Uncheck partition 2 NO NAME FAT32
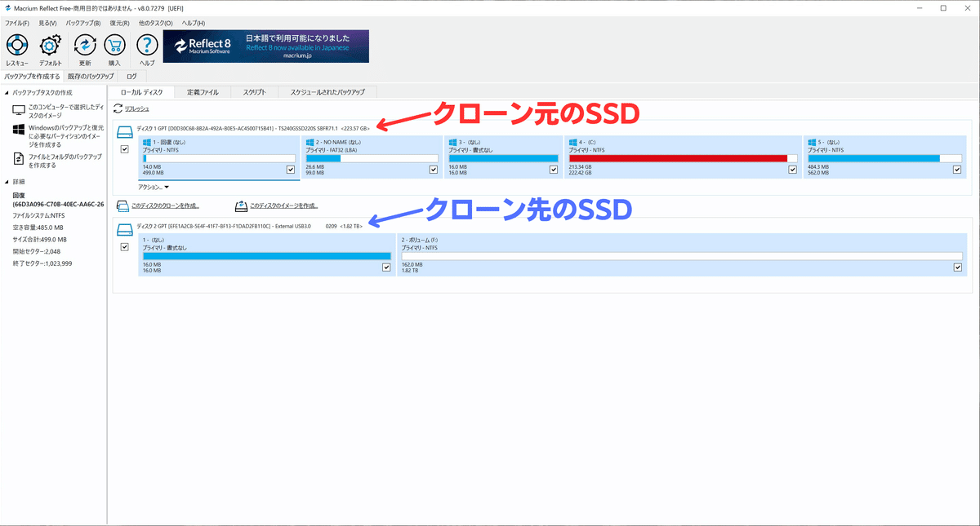 (433, 170)
